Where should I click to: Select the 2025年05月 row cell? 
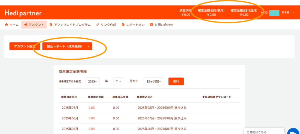click(70, 129)
